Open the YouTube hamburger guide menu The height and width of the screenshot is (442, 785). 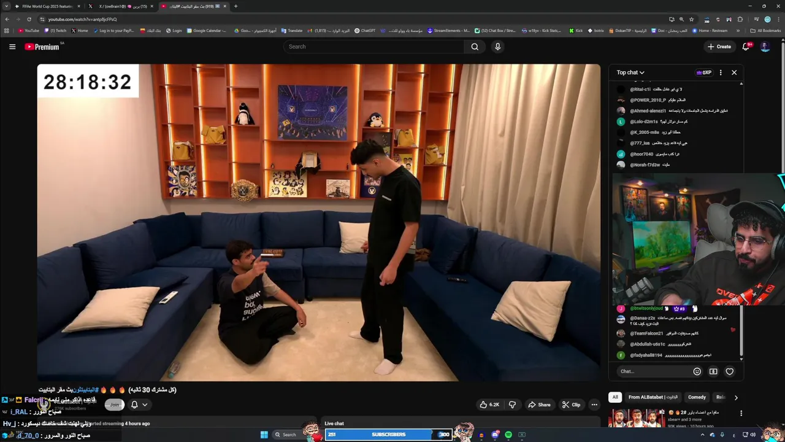click(12, 47)
